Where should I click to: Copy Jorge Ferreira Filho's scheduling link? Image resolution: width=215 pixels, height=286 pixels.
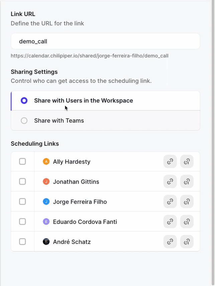170,202
